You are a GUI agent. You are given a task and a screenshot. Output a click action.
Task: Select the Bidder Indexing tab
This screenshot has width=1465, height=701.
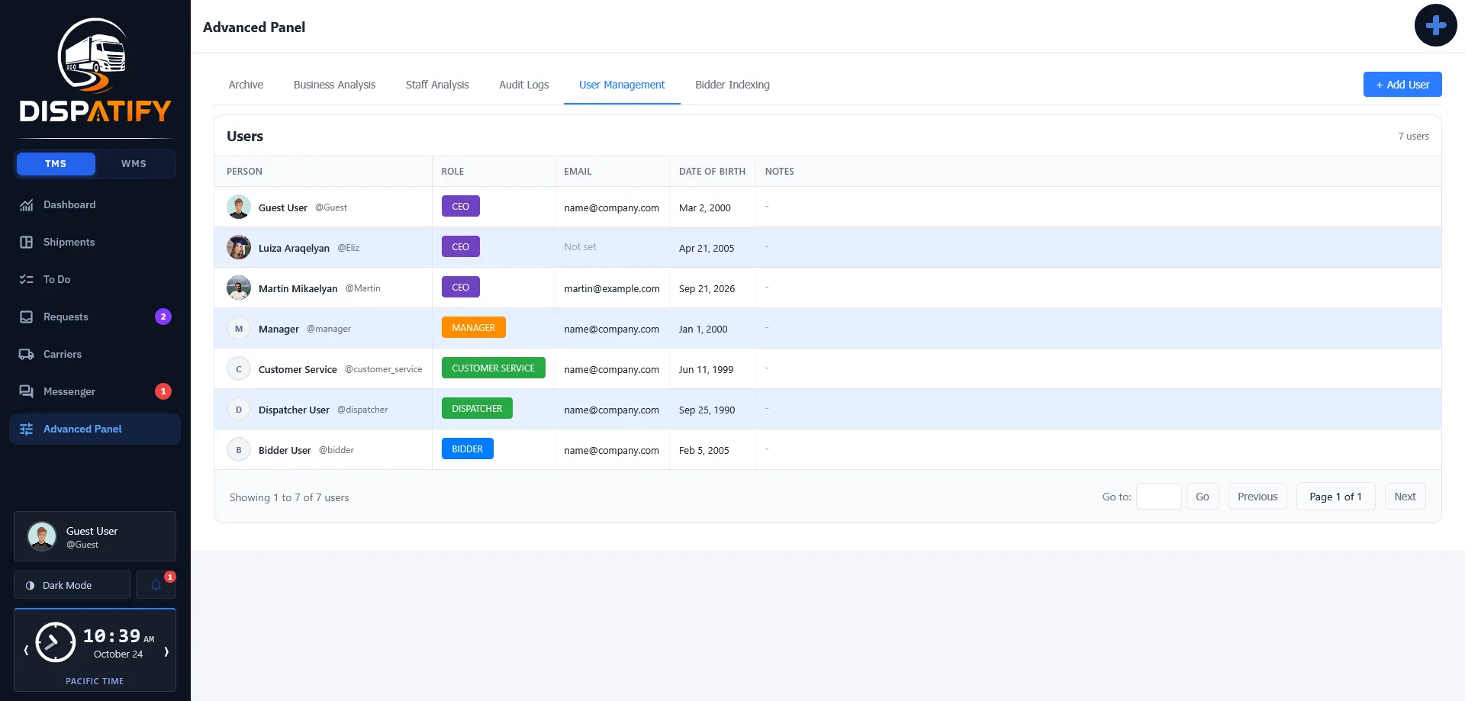(732, 85)
